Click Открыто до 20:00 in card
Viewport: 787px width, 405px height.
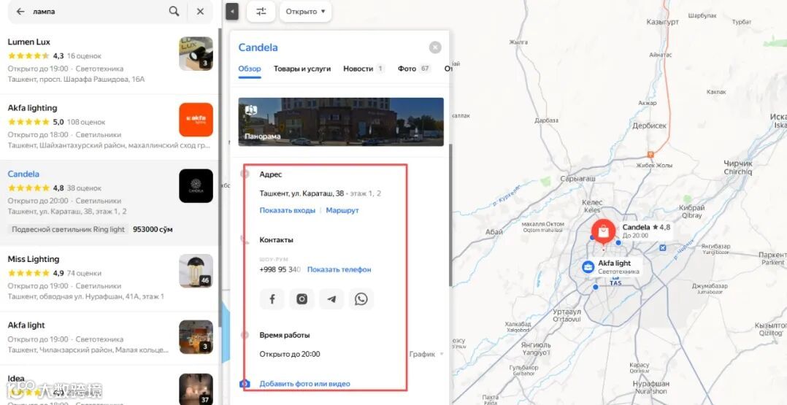(x=290, y=354)
